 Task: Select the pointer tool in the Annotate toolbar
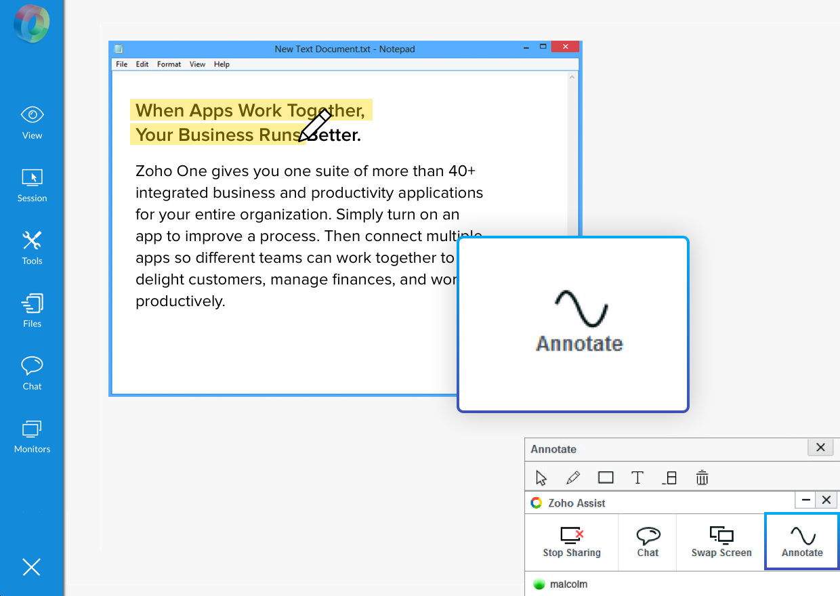[x=541, y=478]
